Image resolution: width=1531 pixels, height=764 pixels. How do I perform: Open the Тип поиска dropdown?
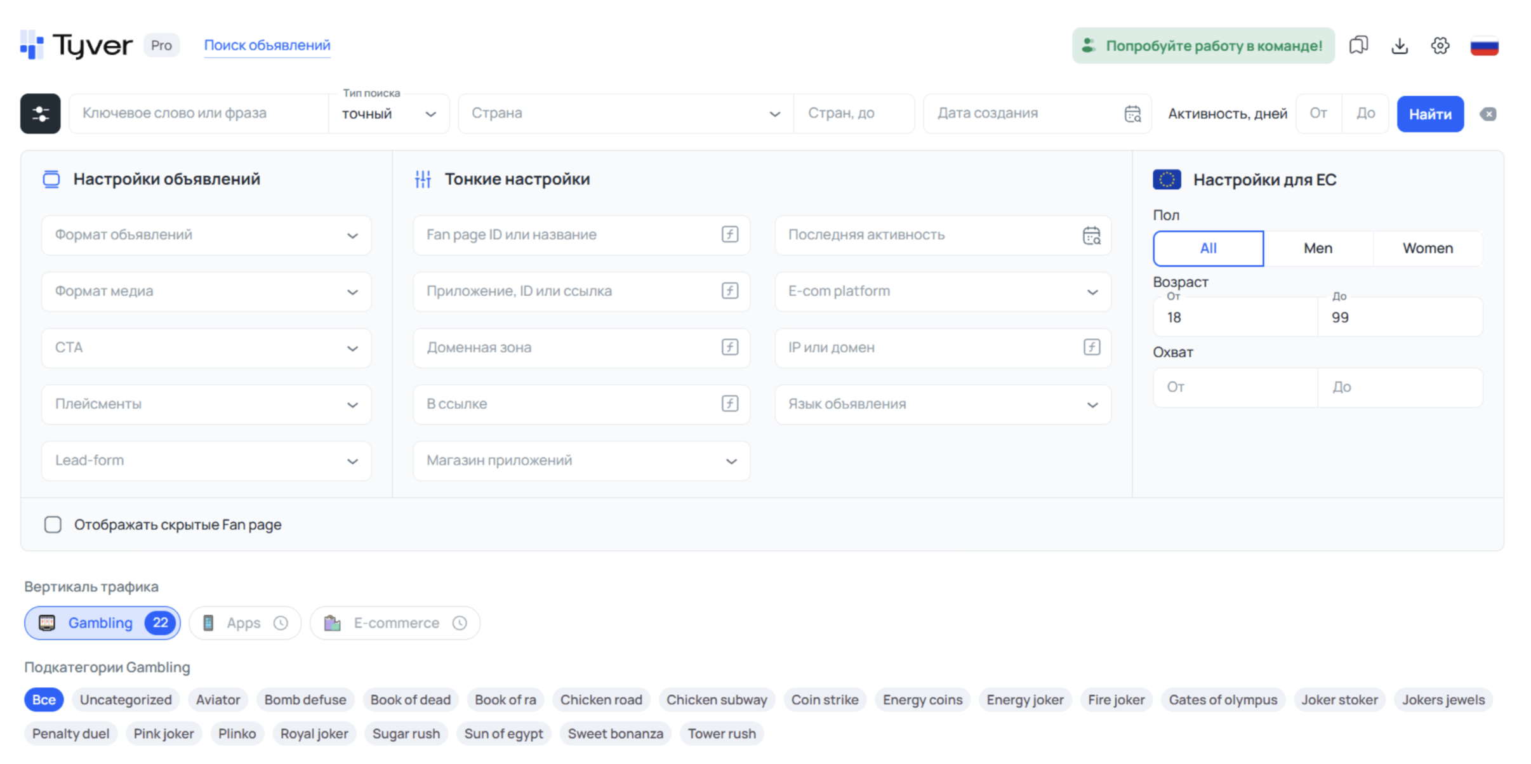pos(388,114)
